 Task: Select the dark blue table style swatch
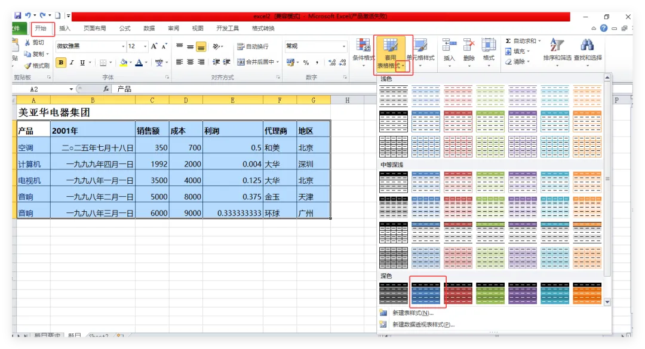(426, 293)
